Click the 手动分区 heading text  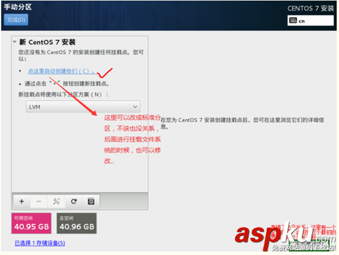point(18,7)
